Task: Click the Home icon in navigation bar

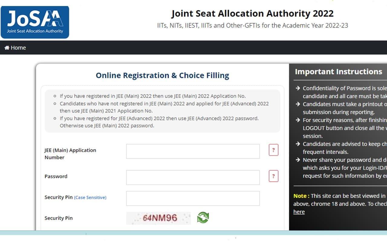Action: tap(7, 48)
